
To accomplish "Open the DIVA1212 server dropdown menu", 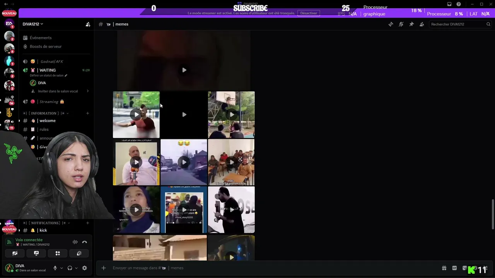I will point(33,24).
